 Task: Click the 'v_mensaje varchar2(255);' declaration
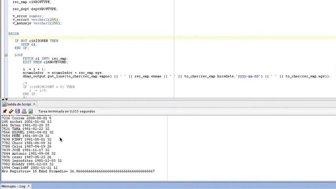tap(37, 23)
